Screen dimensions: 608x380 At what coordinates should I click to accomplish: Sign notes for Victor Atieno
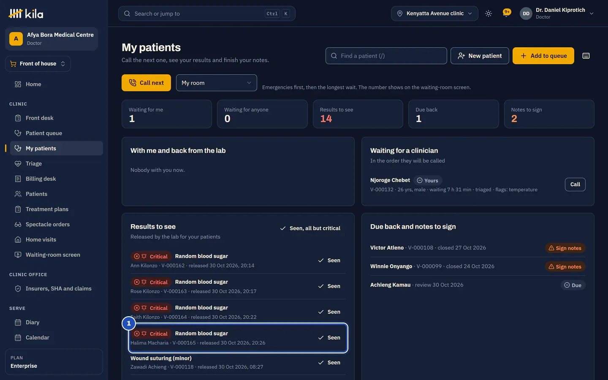click(x=565, y=248)
